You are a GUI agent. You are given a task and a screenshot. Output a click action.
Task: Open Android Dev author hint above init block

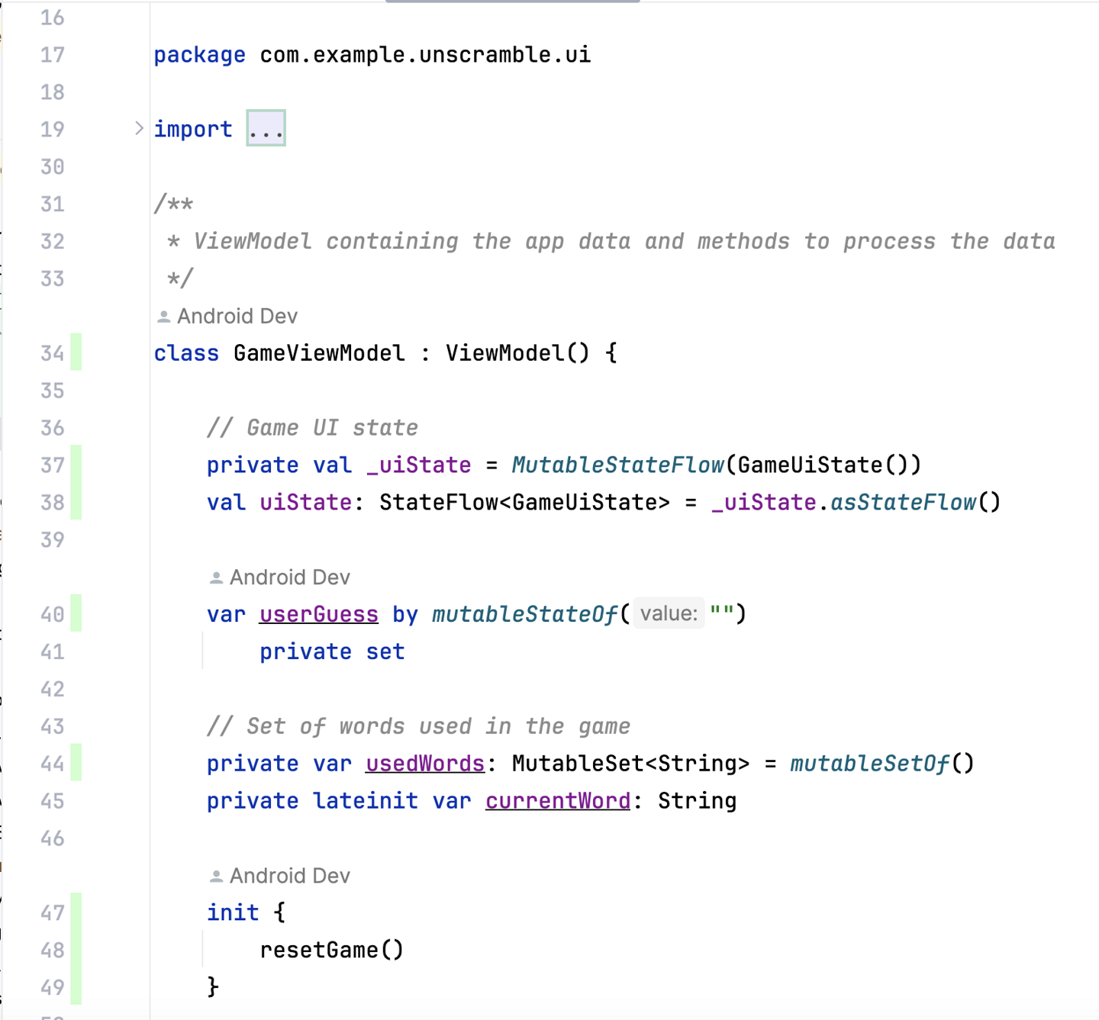289,876
